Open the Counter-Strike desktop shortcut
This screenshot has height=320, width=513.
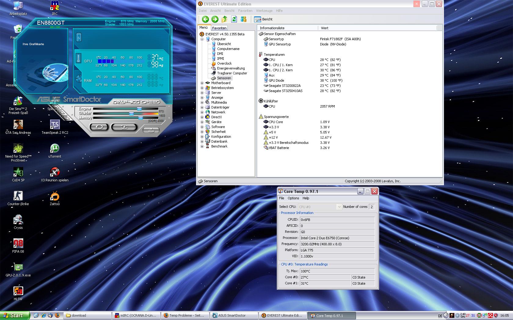click(x=18, y=198)
